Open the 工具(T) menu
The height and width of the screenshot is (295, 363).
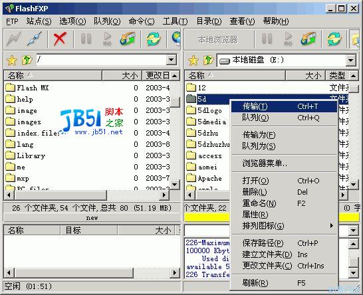coord(175,21)
